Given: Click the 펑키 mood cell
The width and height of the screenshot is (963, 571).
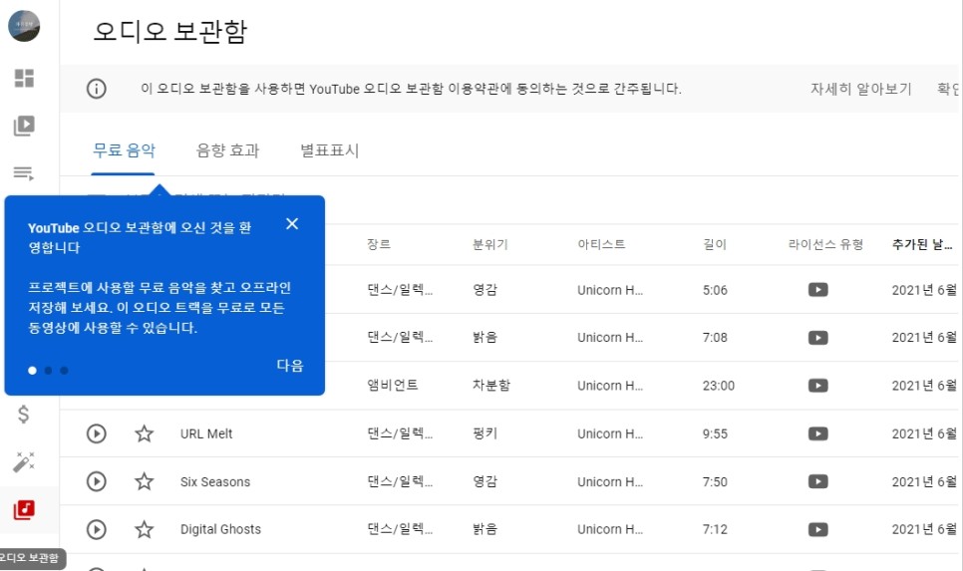Looking at the screenshot, I should pyautogui.click(x=484, y=433).
